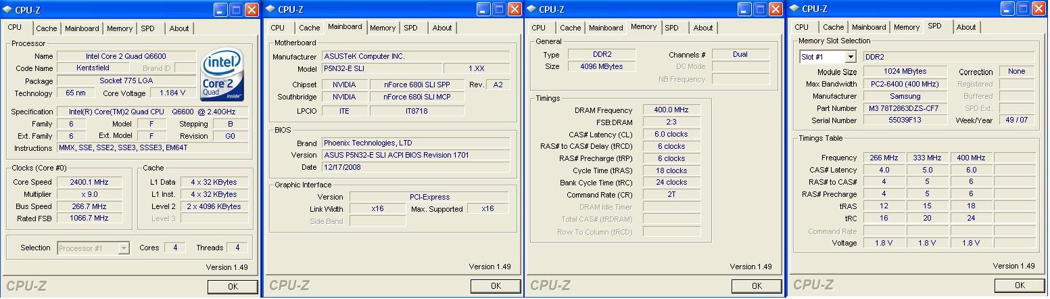The height and width of the screenshot is (299, 1050).
Task: Click OK in the SPD CPU-Z window
Action: (x=1020, y=285)
